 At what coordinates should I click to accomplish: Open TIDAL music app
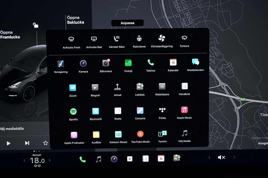point(162,110)
